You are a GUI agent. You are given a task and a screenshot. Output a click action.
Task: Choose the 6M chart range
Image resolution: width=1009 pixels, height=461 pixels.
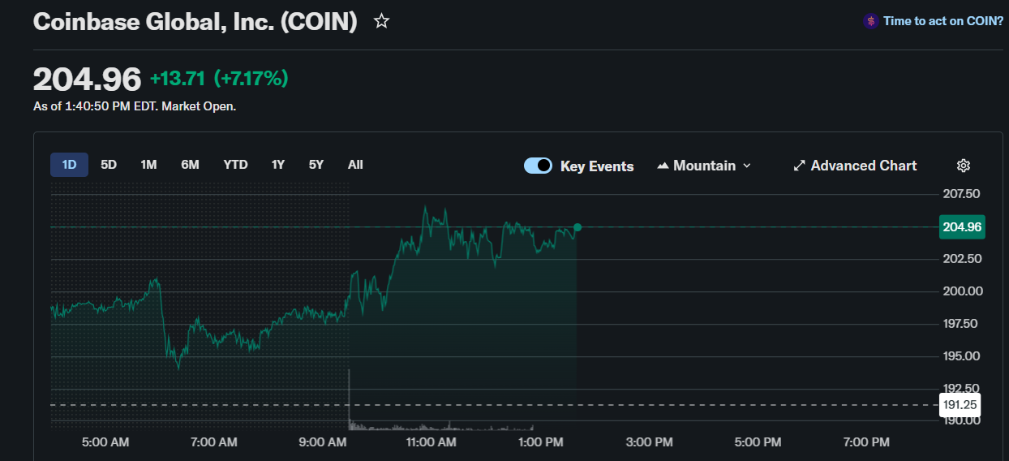(190, 165)
